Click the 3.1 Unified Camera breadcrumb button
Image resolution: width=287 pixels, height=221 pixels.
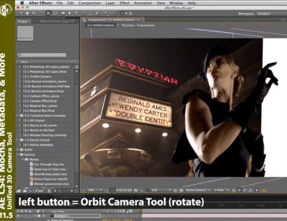point(100,25)
